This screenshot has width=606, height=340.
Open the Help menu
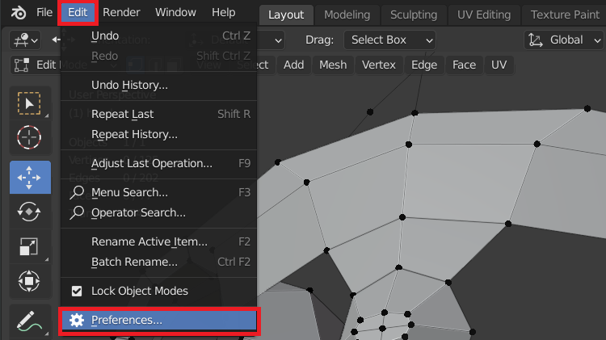coord(223,13)
